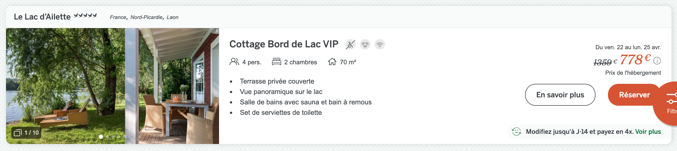This screenshot has width=677, height=151.
Task: Click the 778 € promotional price
Action: pos(635,59)
